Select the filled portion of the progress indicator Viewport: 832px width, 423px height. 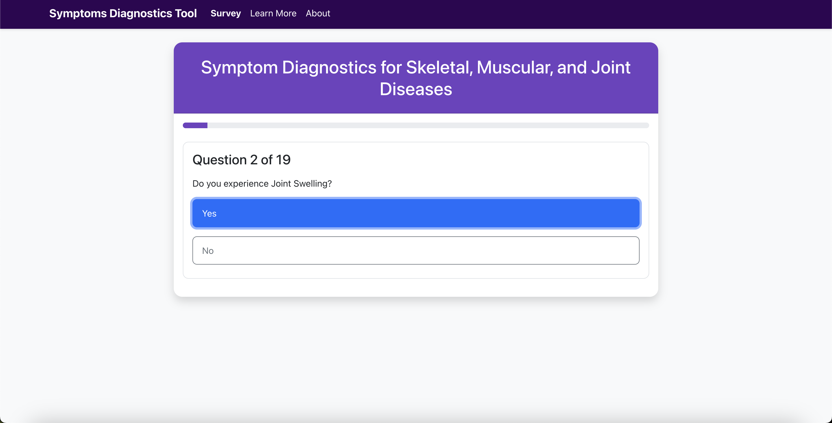click(x=195, y=125)
